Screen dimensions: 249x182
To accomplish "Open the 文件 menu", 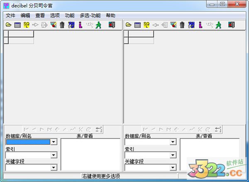I will (x=10, y=16).
